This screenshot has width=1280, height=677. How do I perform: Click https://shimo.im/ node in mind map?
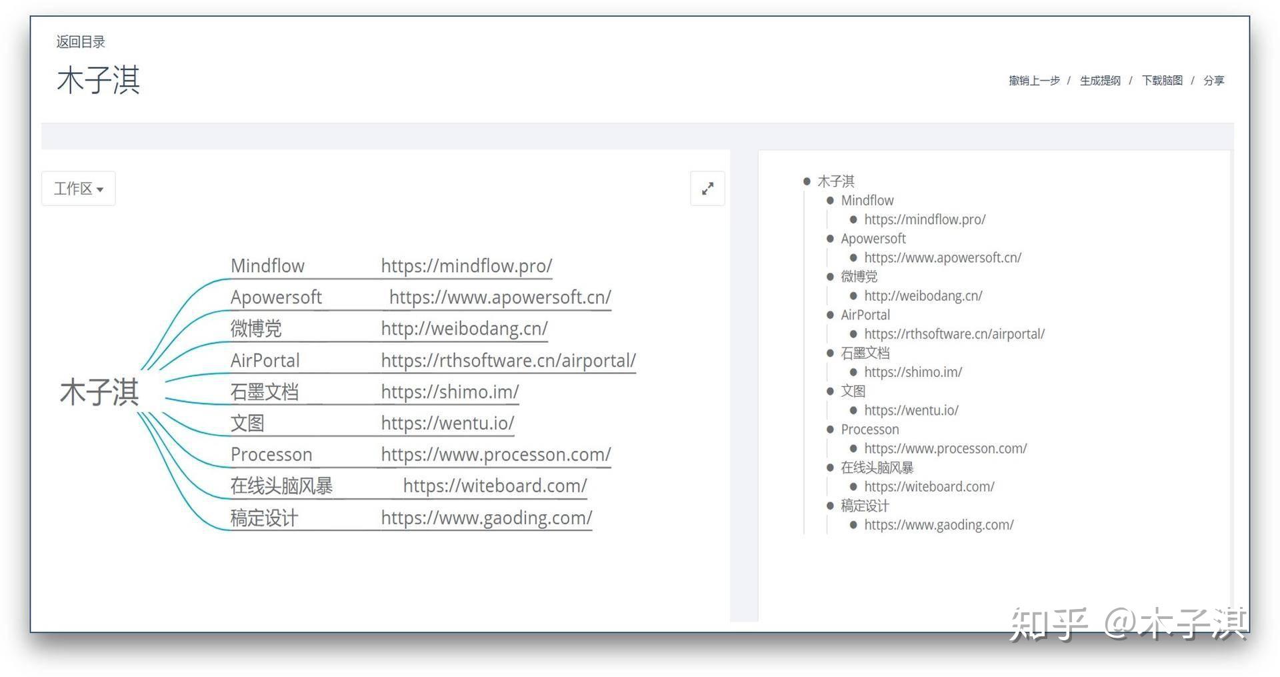pos(450,392)
